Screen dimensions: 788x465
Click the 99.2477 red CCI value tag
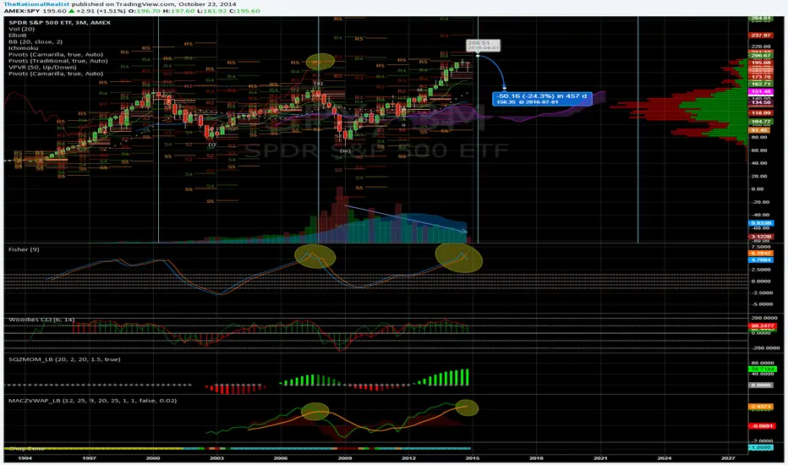coord(761,326)
